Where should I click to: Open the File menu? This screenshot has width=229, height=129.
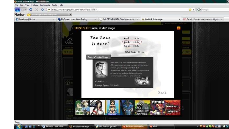click(x=16, y=5)
